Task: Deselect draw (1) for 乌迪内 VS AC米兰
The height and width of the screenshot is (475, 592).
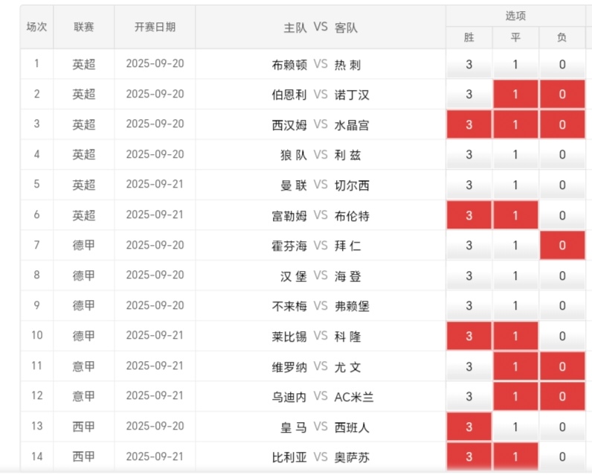Action: (515, 396)
